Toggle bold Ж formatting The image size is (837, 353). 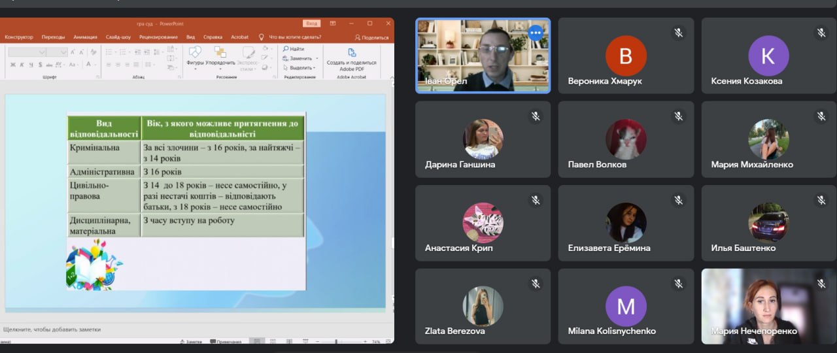pyautogui.click(x=12, y=65)
